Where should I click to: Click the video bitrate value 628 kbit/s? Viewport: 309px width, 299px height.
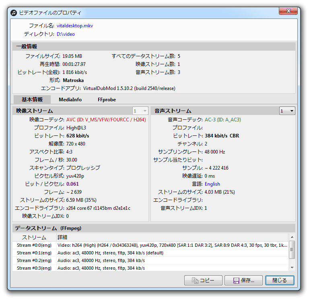coord(78,136)
